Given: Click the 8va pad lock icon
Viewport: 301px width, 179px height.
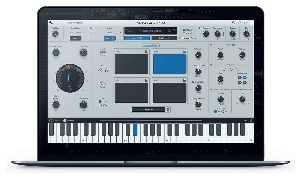Looking at the screenshot, I should pos(146,52).
